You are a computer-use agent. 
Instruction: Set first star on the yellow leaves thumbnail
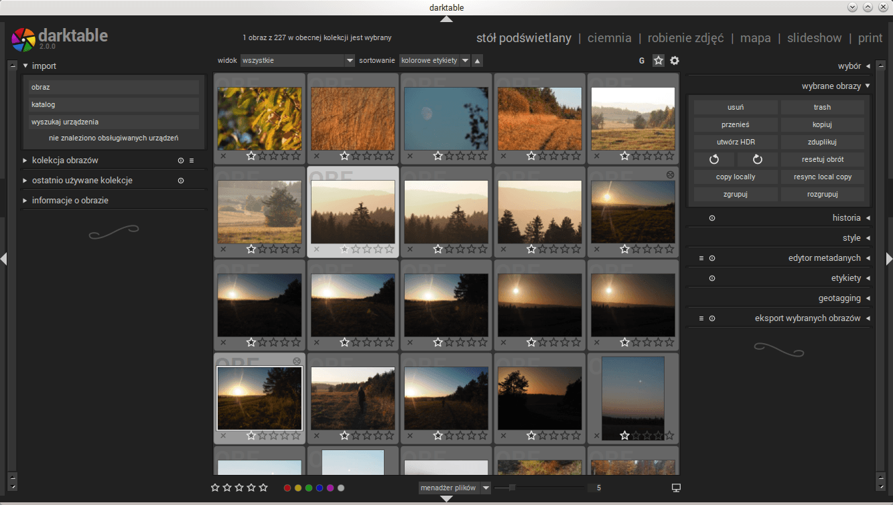pyautogui.click(x=251, y=156)
